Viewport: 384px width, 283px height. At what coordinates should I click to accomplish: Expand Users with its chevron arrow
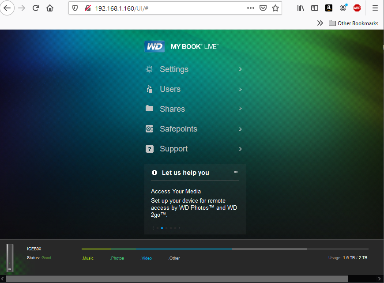coord(241,90)
